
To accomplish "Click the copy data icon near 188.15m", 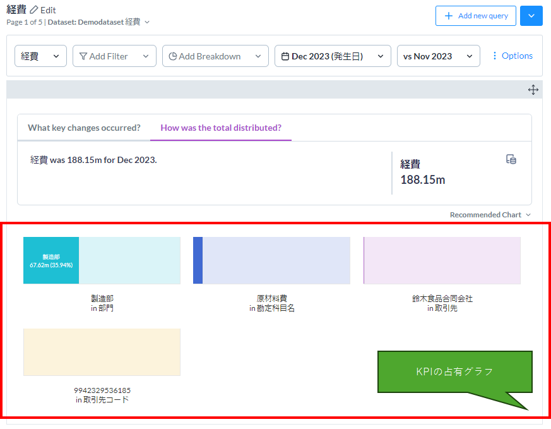I will tap(511, 159).
